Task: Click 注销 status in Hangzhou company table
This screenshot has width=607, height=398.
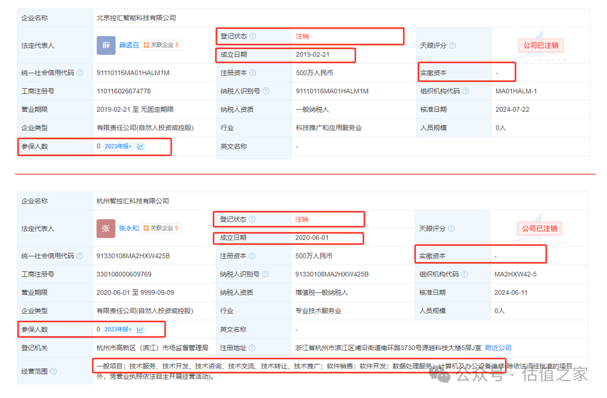Action: (302, 219)
